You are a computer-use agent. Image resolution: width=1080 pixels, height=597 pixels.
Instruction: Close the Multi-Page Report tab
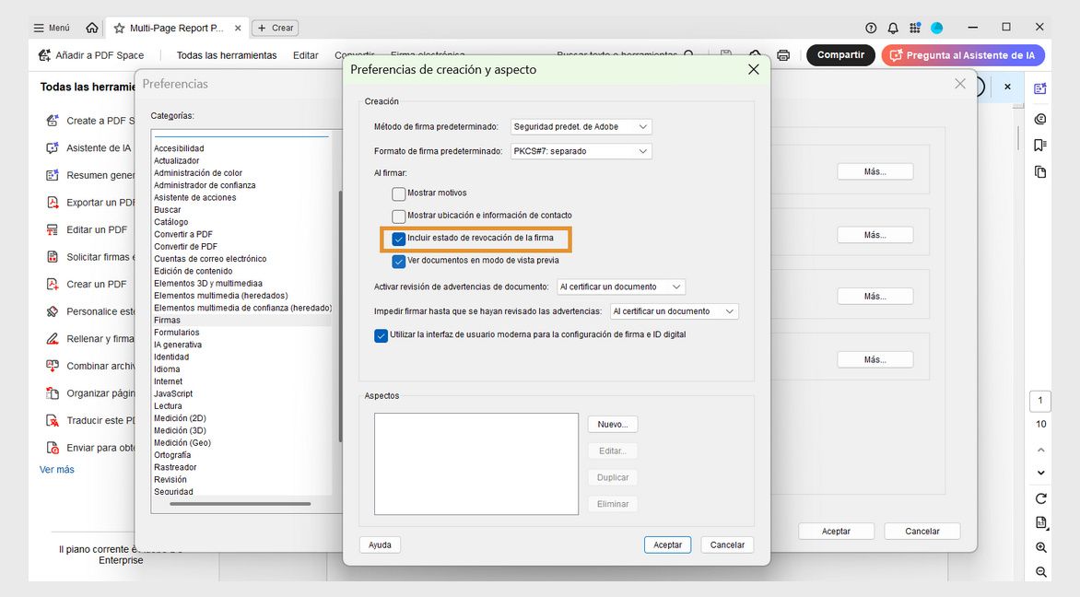coord(238,29)
